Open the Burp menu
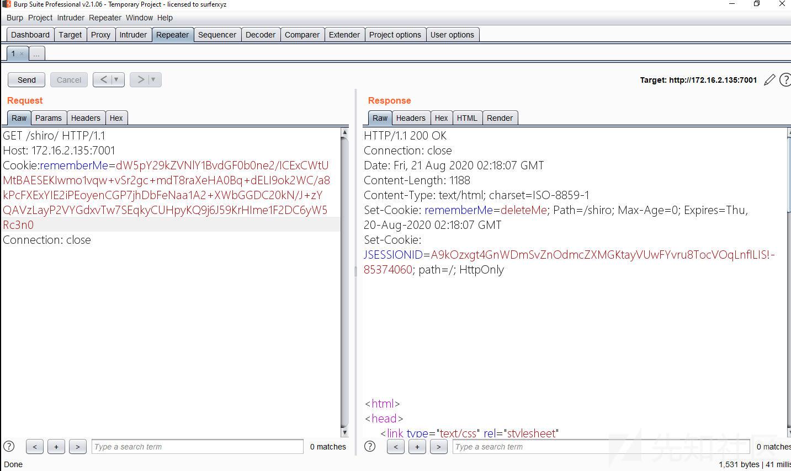Viewport: 791px width, 471px height. [15, 18]
